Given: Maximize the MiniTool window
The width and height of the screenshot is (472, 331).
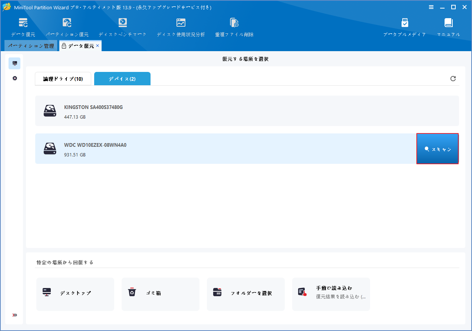Looking at the screenshot, I should pyautogui.click(x=453, y=7).
